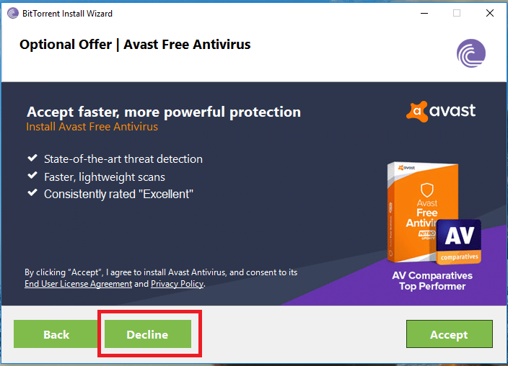The height and width of the screenshot is (366, 508).
Task: Click the AV comparatives badge
Action: 459,241
